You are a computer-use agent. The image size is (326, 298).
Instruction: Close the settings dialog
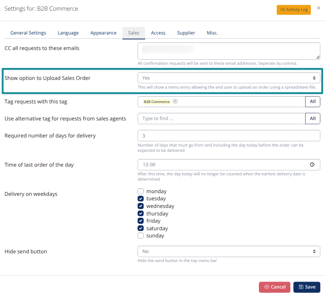(x=318, y=8)
